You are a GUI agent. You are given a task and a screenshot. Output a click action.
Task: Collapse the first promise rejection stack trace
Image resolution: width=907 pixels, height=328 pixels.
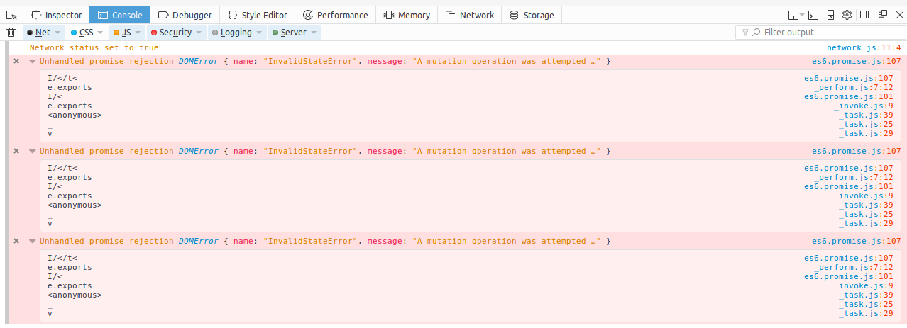32,62
